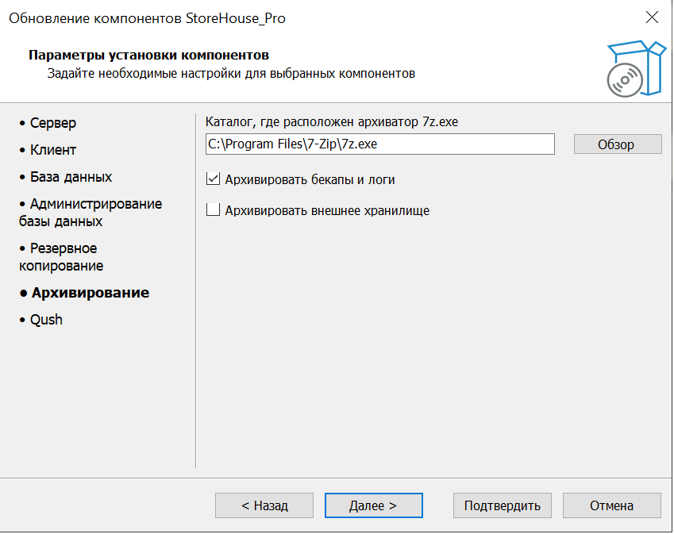Open the Qush section
The height and width of the screenshot is (534, 674).
pos(46,320)
